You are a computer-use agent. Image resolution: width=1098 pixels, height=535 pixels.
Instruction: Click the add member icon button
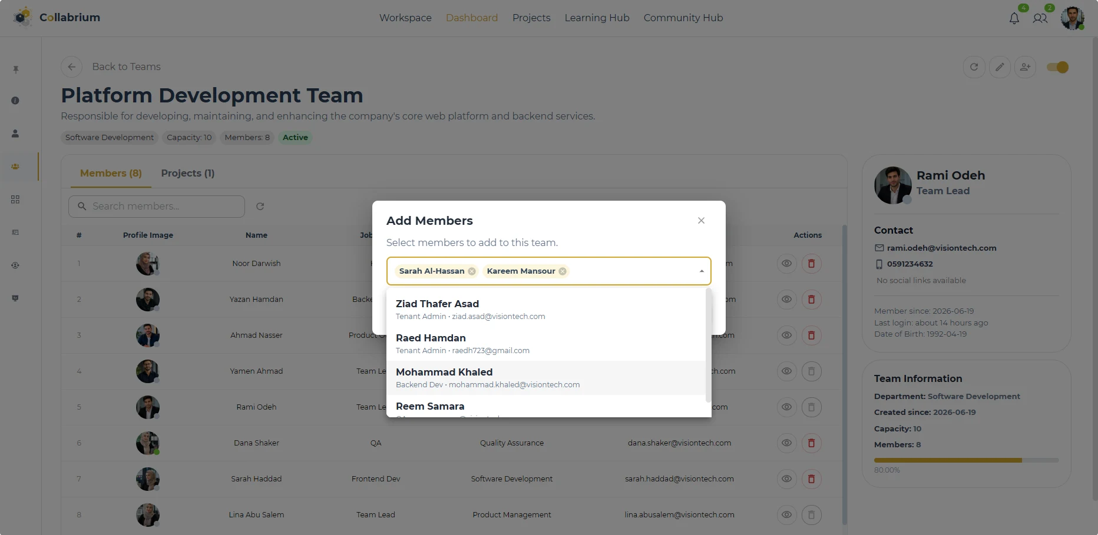1026,67
